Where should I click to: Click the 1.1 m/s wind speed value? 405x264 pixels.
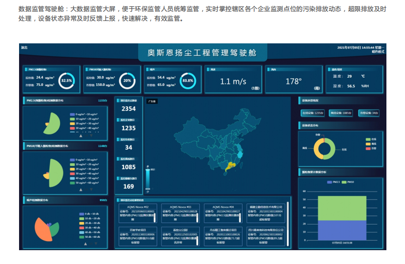coord(233,81)
